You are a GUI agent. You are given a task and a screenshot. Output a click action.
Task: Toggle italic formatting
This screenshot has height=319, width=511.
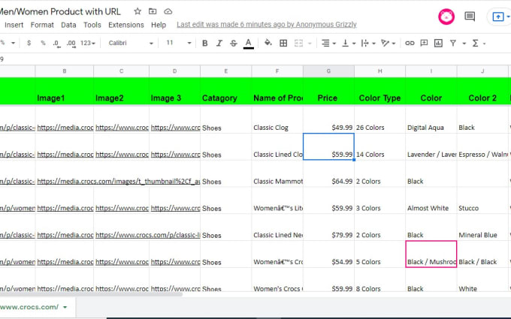pos(219,43)
